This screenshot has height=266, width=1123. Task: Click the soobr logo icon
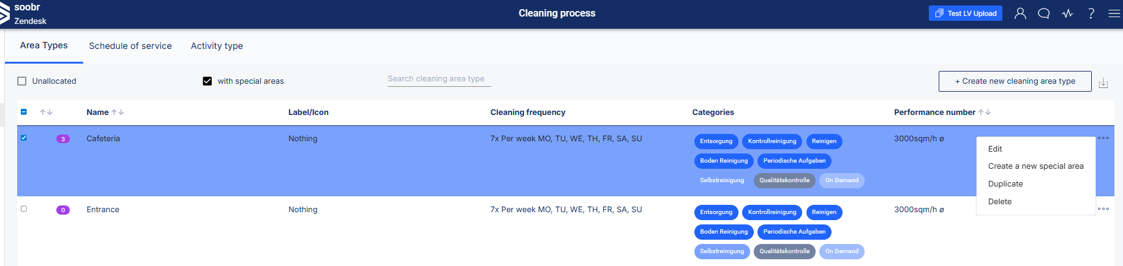click(5, 13)
